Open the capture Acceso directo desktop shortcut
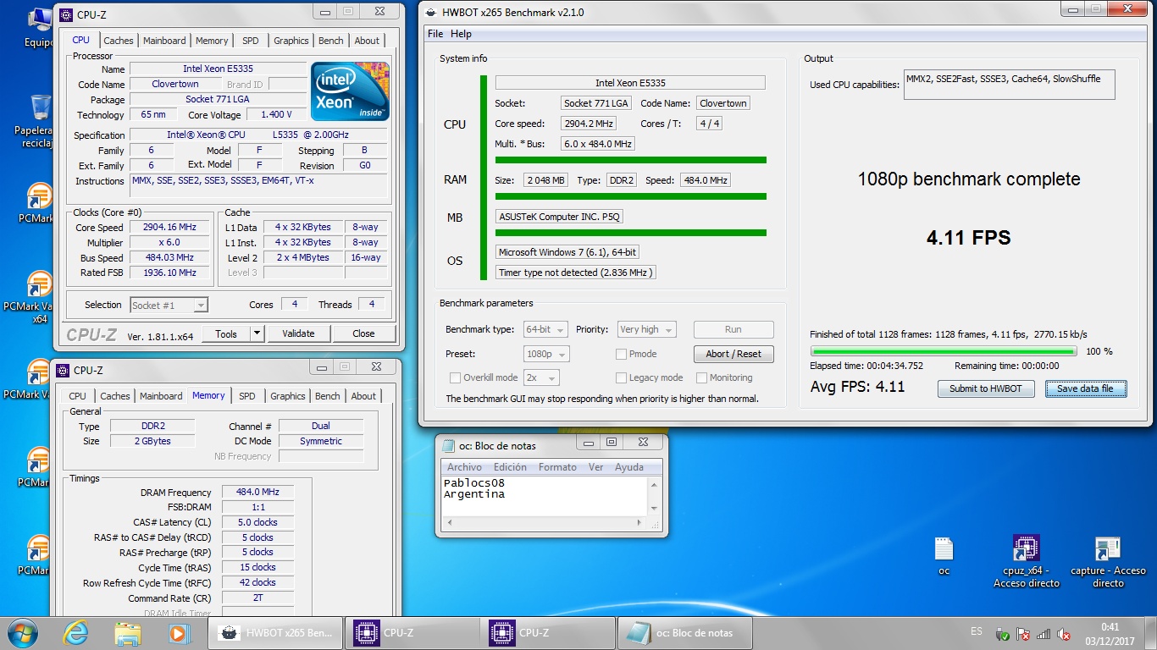This screenshot has width=1157, height=650. point(1108,561)
